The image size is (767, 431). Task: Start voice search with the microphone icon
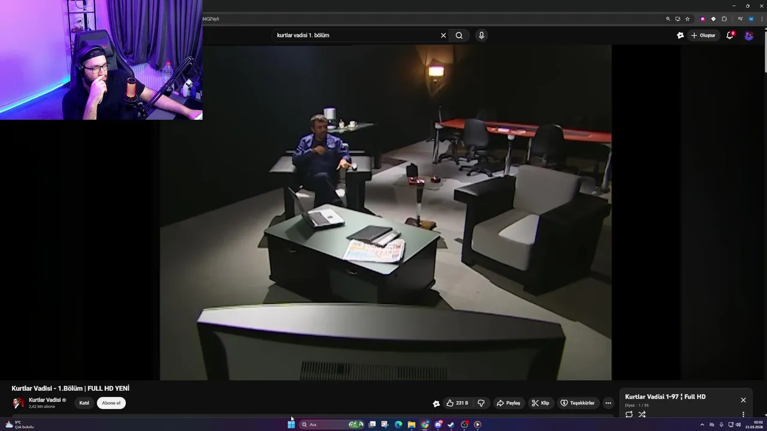(x=481, y=35)
